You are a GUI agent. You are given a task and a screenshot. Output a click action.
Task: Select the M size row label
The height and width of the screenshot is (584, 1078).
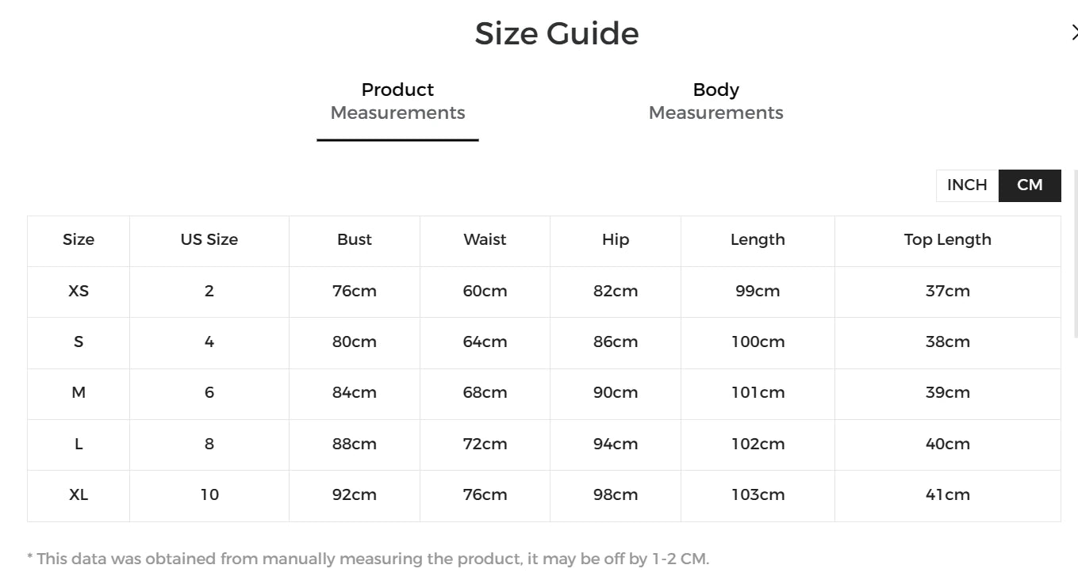pos(79,393)
